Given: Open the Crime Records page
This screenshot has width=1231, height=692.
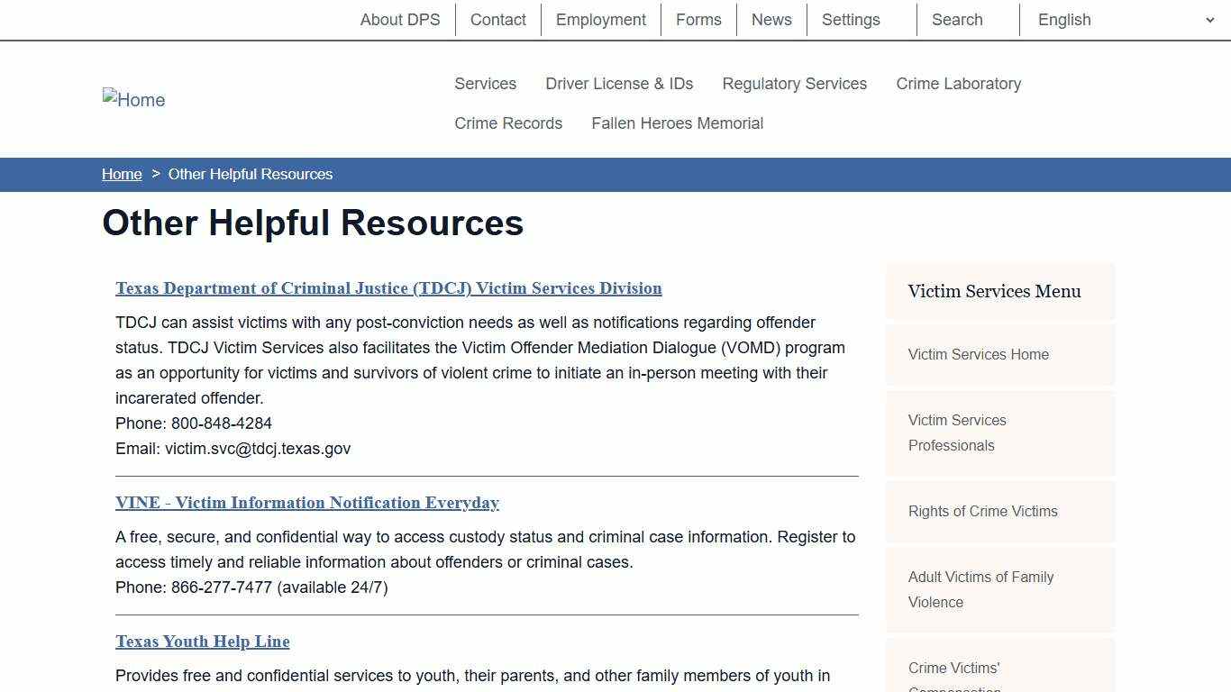Looking at the screenshot, I should pos(508,123).
